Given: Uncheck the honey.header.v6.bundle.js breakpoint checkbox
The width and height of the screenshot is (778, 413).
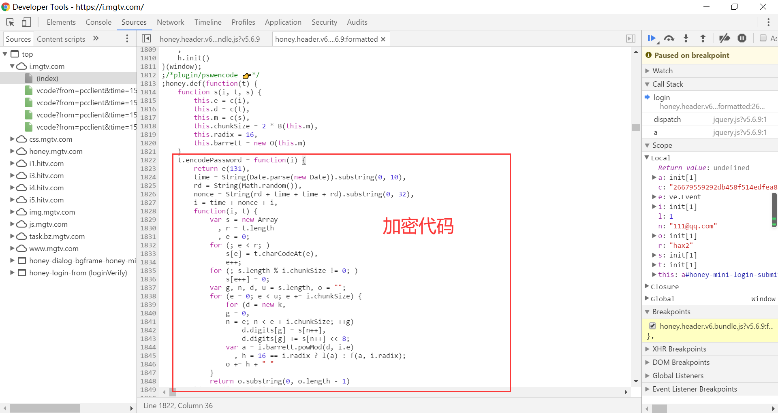Looking at the screenshot, I should [652, 326].
